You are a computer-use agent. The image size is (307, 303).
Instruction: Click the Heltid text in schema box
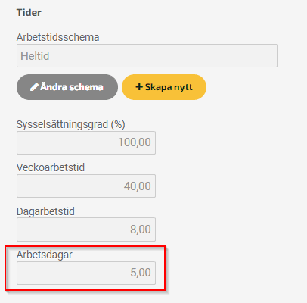coord(35,56)
